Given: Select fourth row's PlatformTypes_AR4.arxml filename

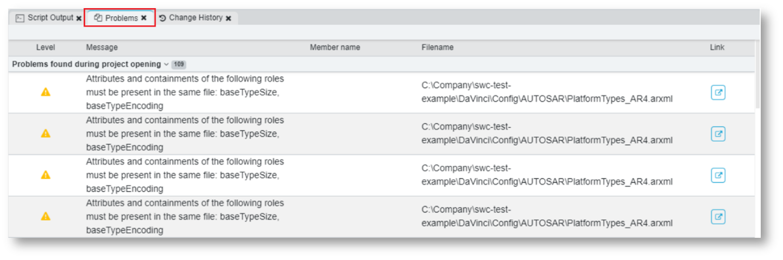Looking at the screenshot, I should (547, 217).
